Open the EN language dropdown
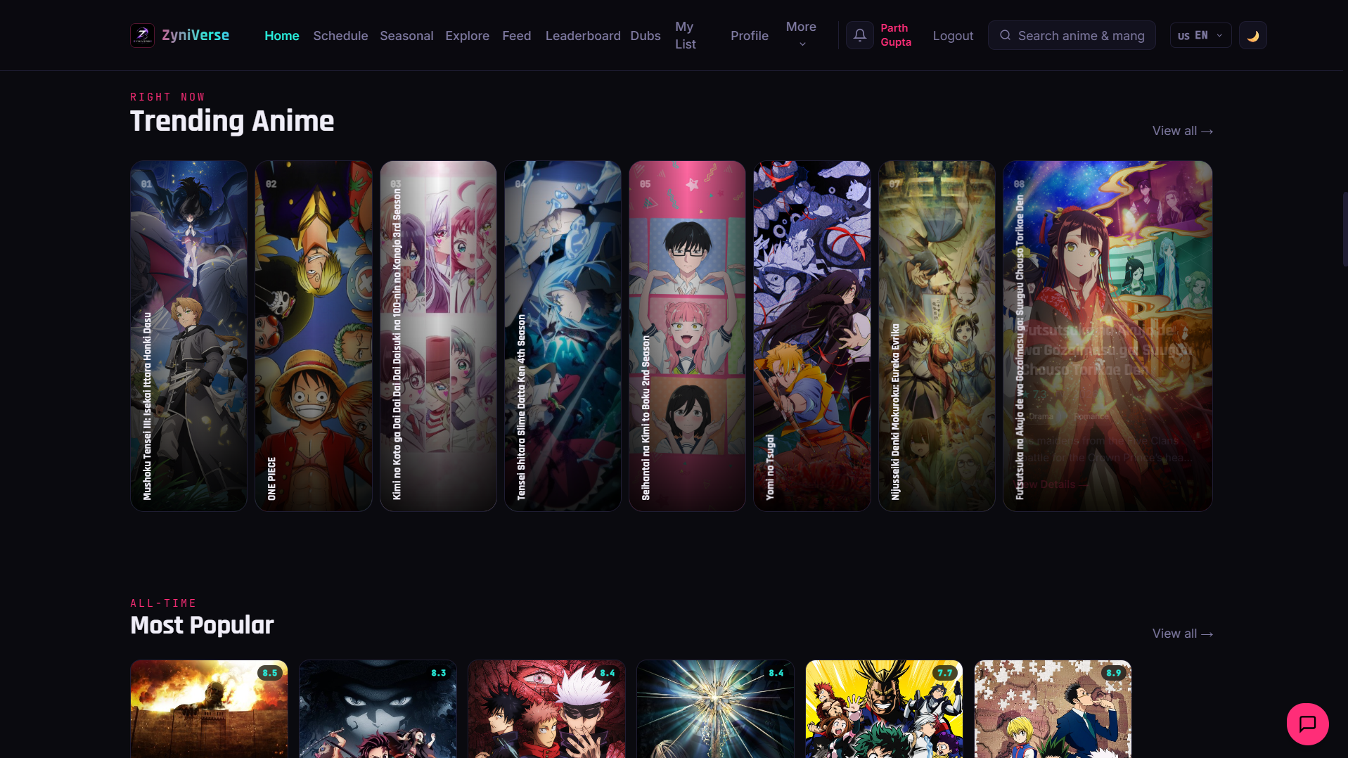The width and height of the screenshot is (1348, 758). coord(1200,35)
